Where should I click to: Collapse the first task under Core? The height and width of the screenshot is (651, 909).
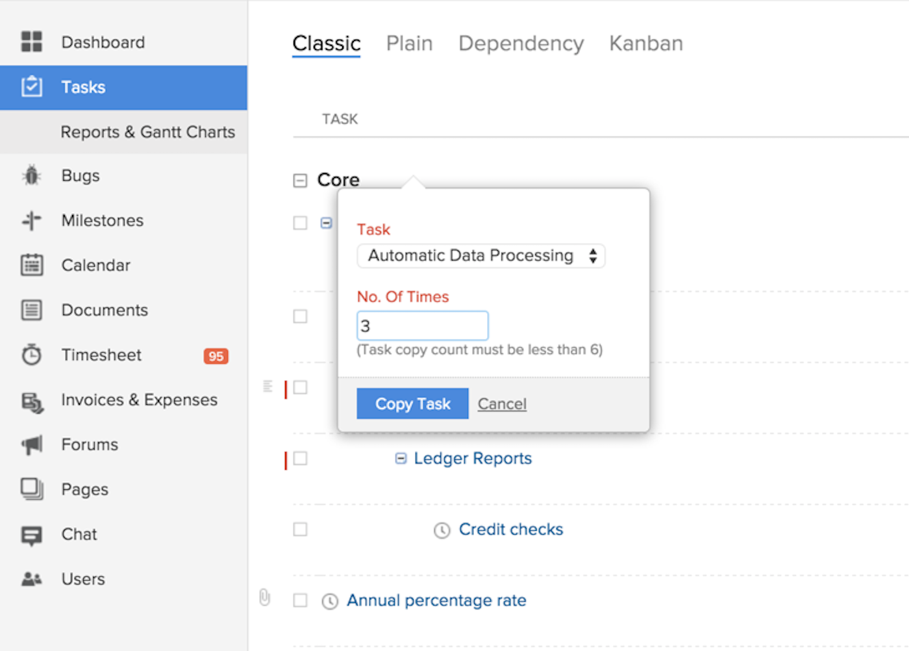coord(327,223)
